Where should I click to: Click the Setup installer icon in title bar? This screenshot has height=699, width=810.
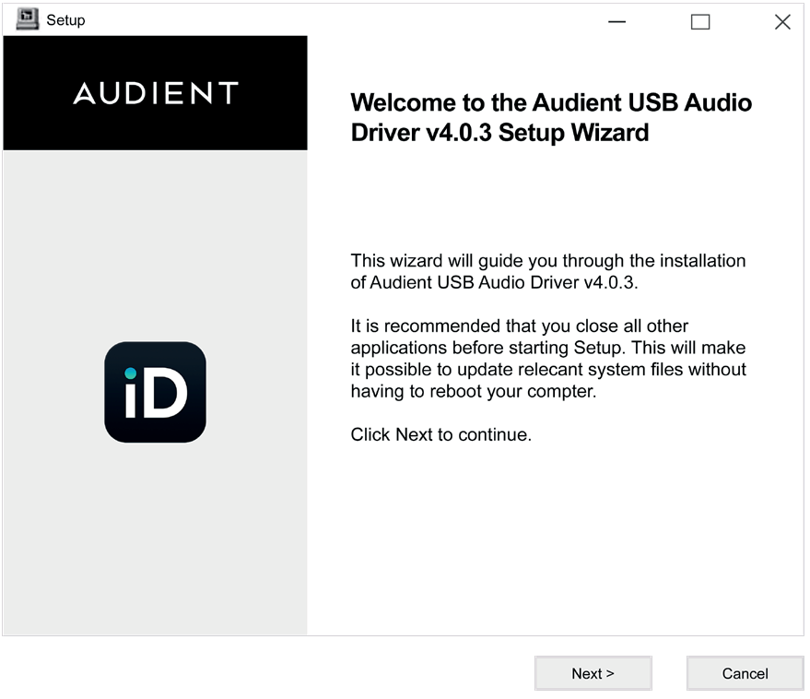[28, 19]
